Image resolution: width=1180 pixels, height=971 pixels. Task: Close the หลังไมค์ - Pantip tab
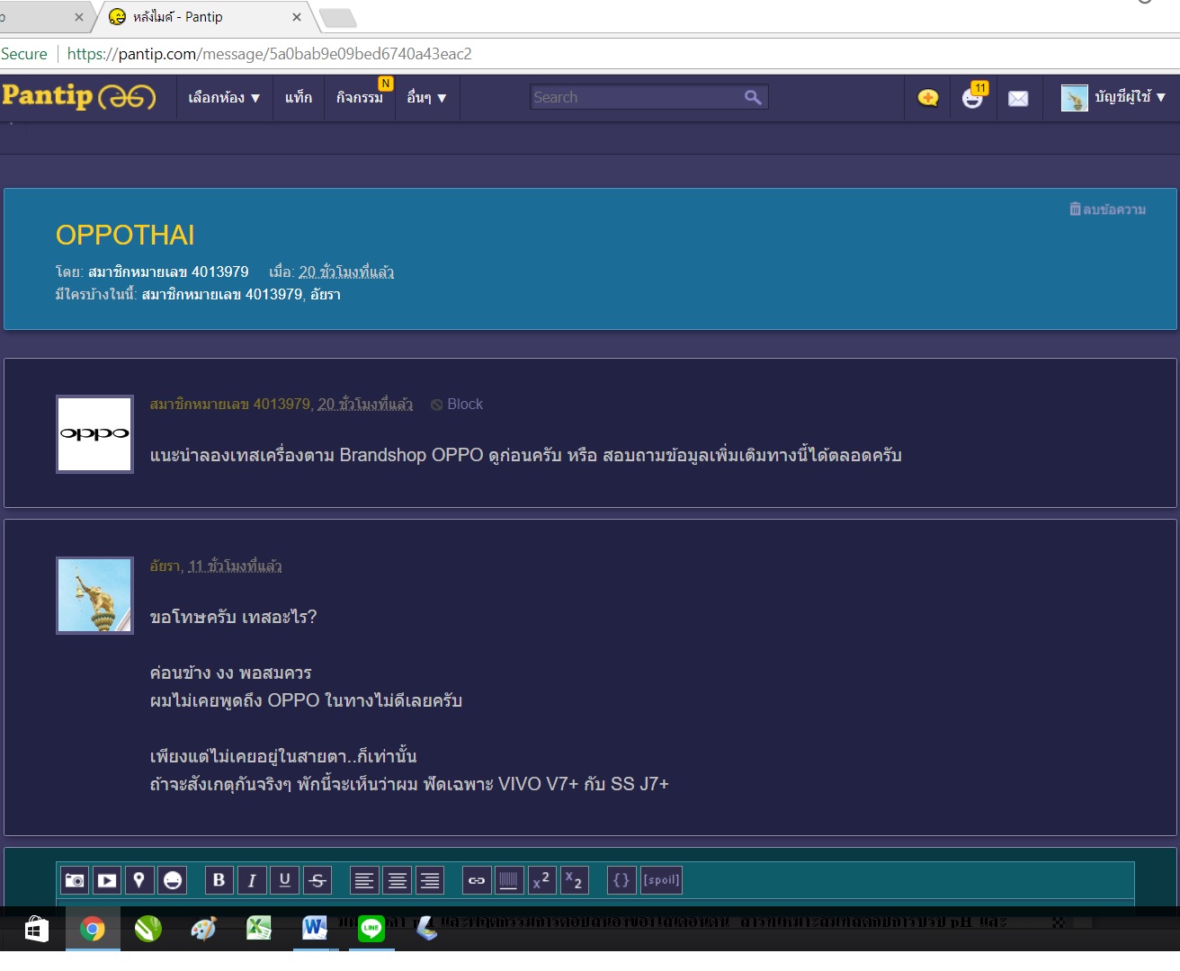[x=297, y=17]
